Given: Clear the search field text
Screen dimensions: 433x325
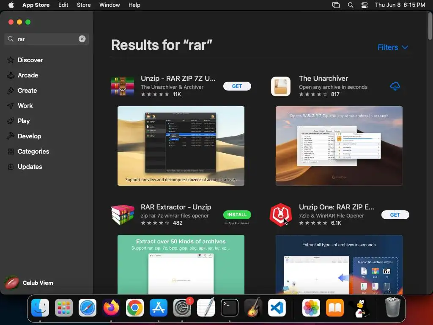Looking at the screenshot, I should click(x=82, y=39).
